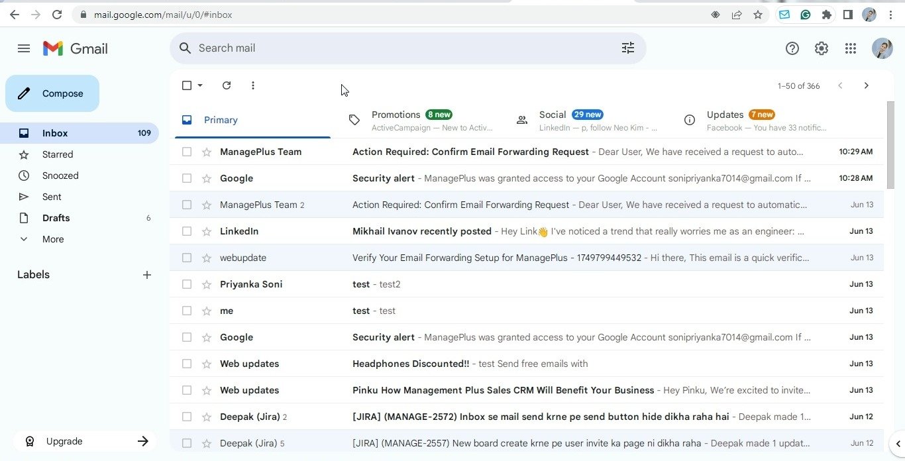Screen dimensions: 905x461
Task: Select the 10:29 AM ManagePlus Team email checkbox
Action: (x=187, y=152)
